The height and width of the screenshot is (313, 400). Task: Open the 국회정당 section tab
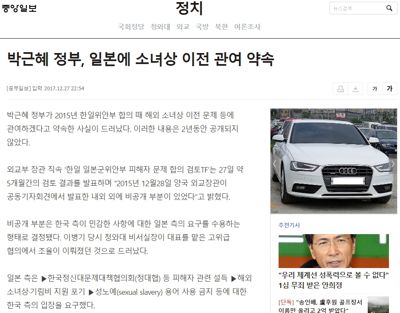click(131, 27)
